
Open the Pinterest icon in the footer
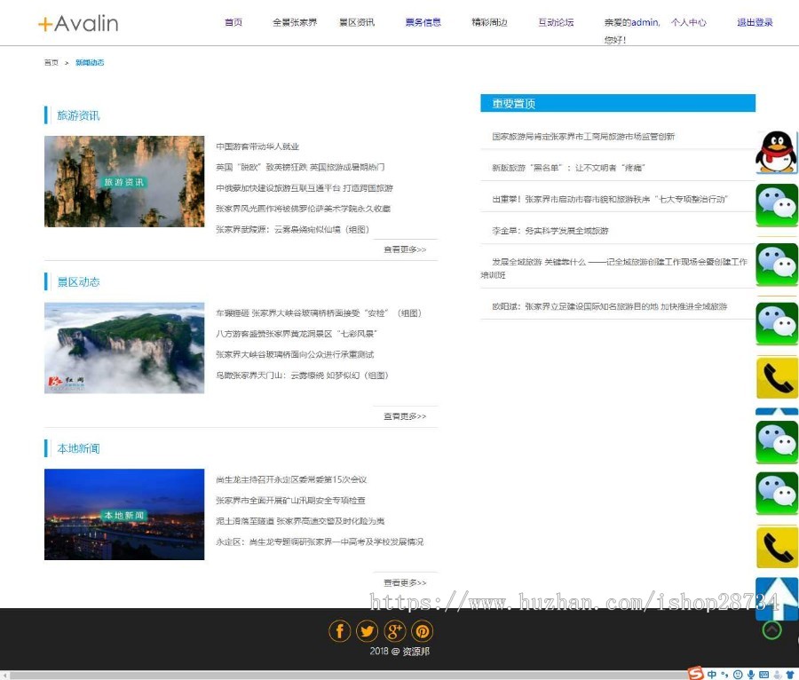423,631
